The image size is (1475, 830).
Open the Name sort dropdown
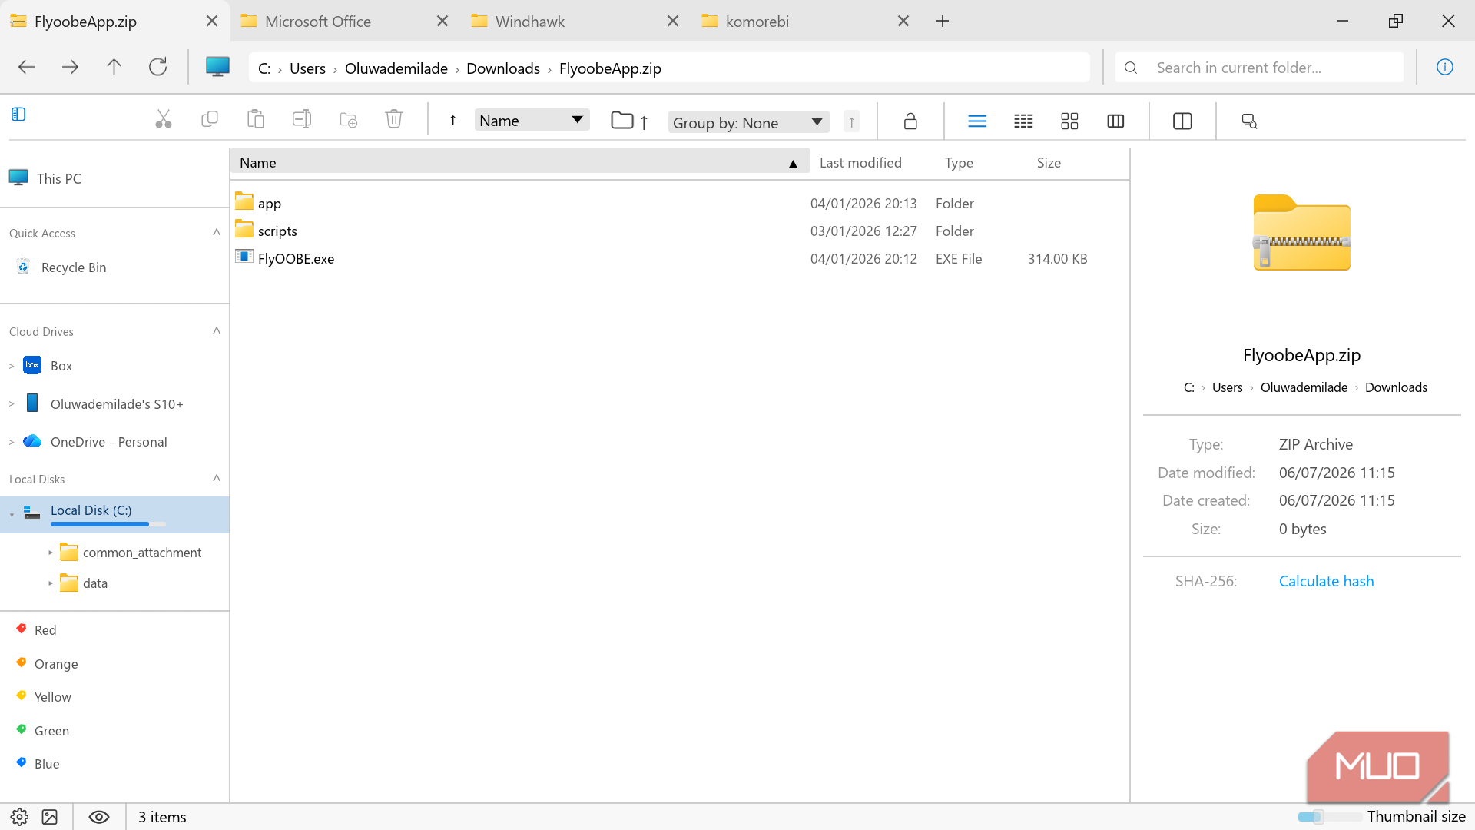(532, 120)
